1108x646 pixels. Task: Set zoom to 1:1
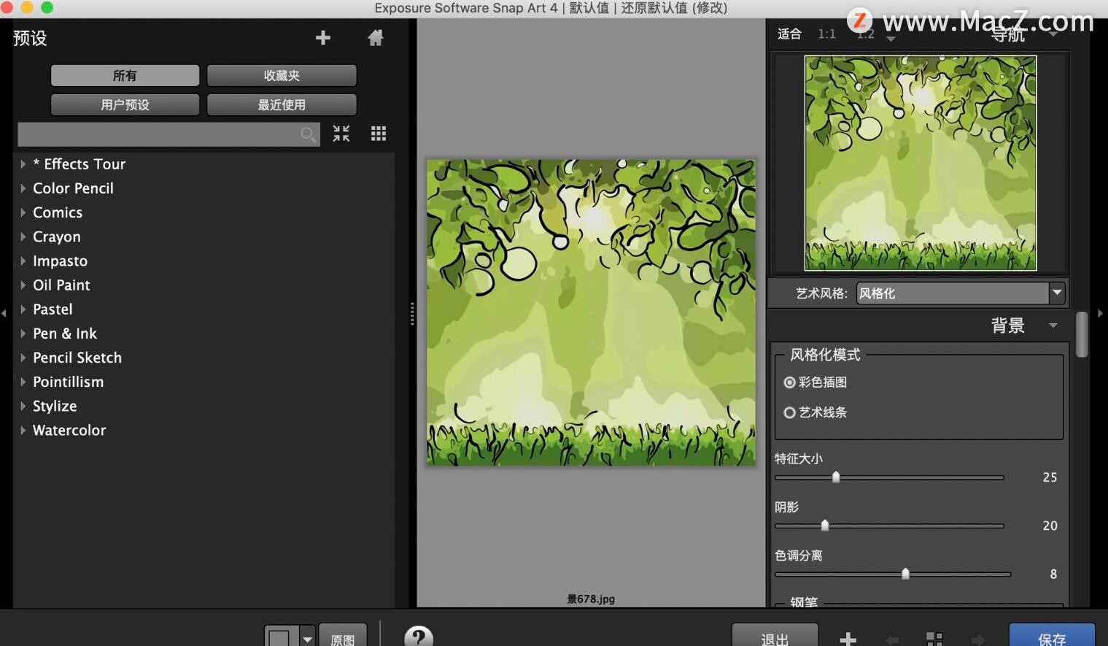(x=826, y=34)
